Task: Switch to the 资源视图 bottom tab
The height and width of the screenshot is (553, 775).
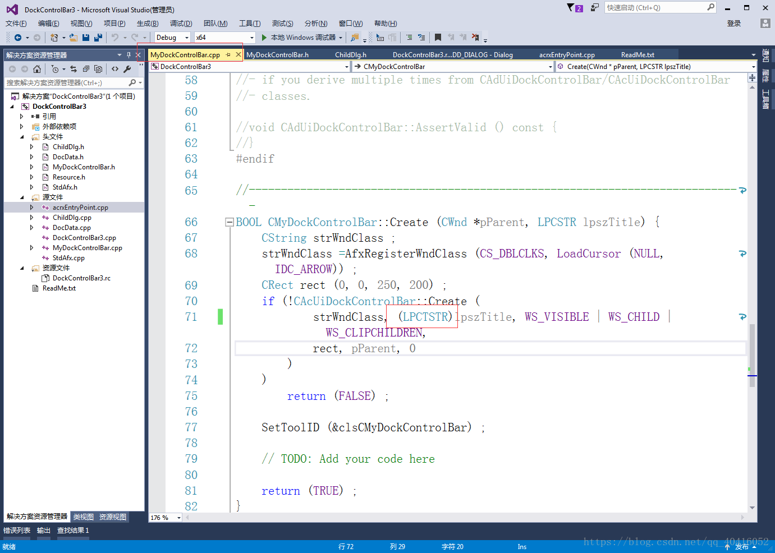Action: click(113, 517)
